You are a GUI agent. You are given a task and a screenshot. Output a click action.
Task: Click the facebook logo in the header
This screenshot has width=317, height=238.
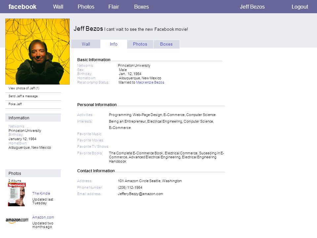click(x=22, y=7)
